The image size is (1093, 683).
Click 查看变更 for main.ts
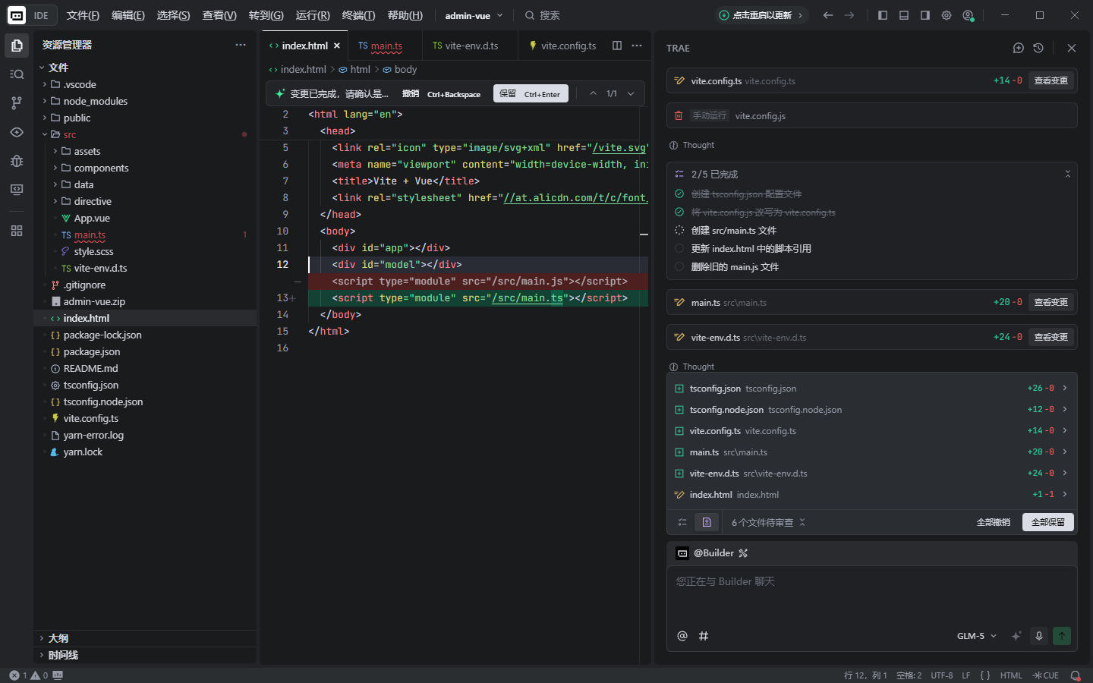click(x=1050, y=302)
